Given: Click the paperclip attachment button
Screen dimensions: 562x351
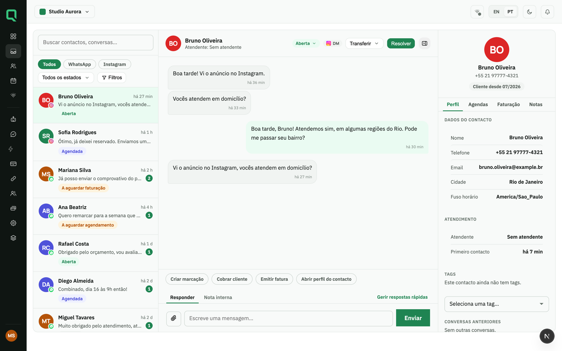Looking at the screenshot, I should click(x=174, y=318).
